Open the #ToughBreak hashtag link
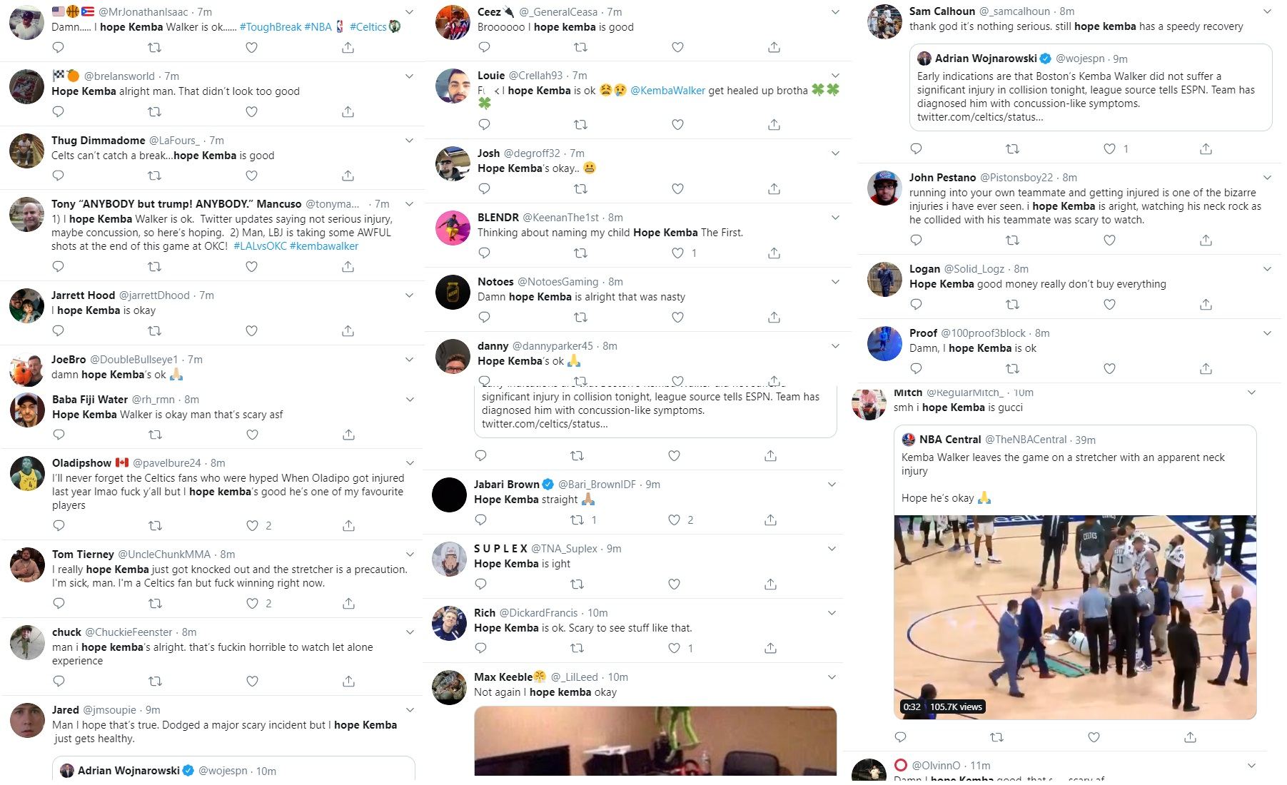Viewport: 1287px width, 785px height. coord(271,27)
